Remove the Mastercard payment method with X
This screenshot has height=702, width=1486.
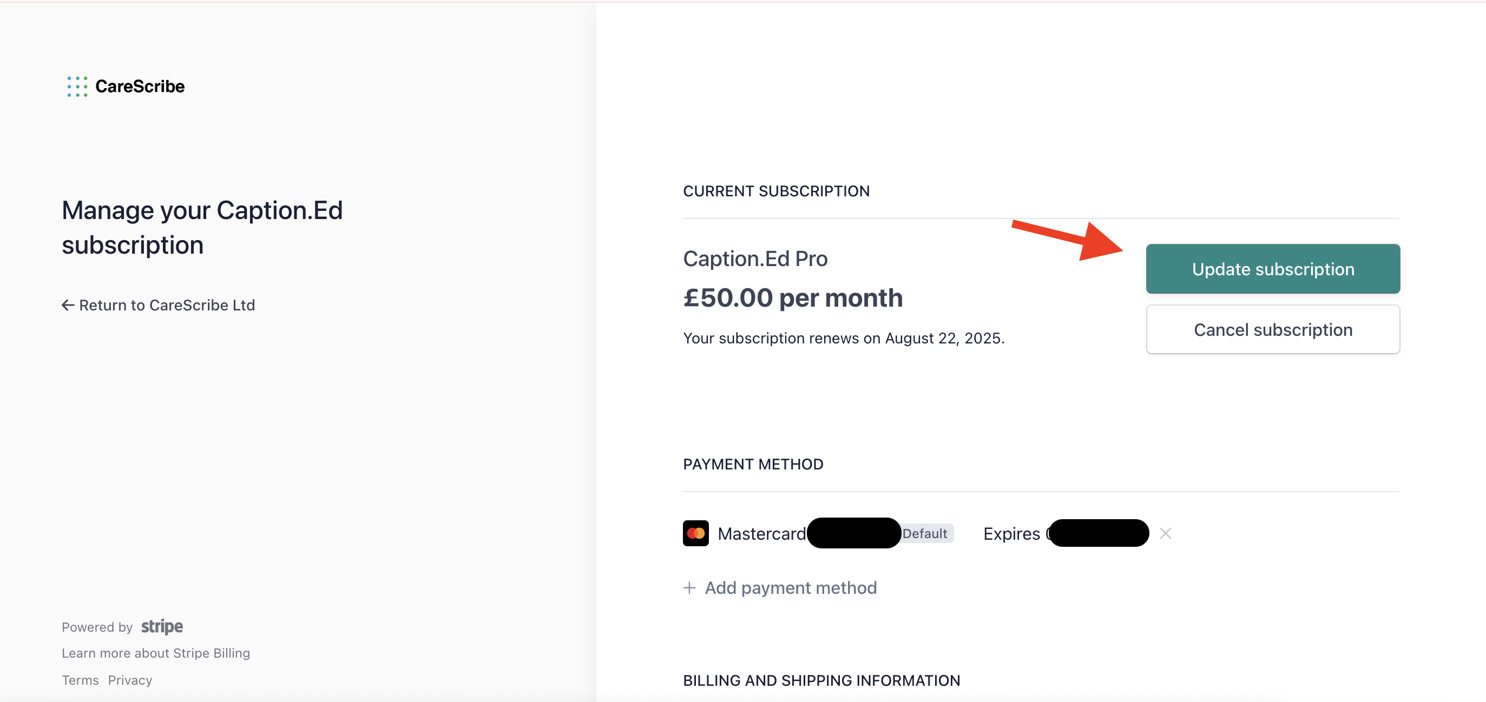(1165, 533)
